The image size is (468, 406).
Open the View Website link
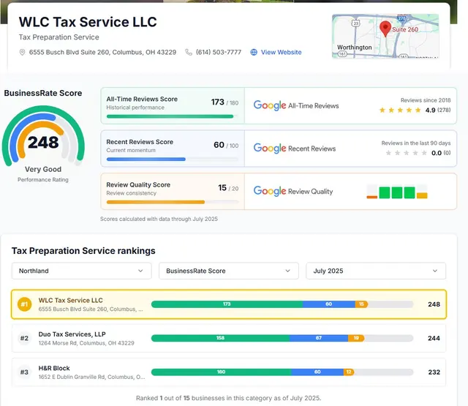click(281, 52)
